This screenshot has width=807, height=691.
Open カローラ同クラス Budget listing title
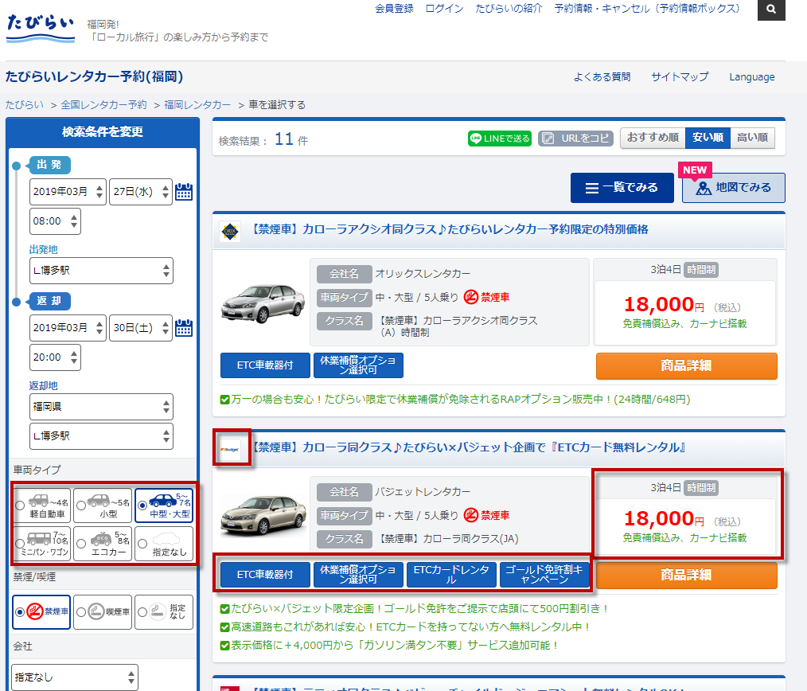tap(467, 447)
